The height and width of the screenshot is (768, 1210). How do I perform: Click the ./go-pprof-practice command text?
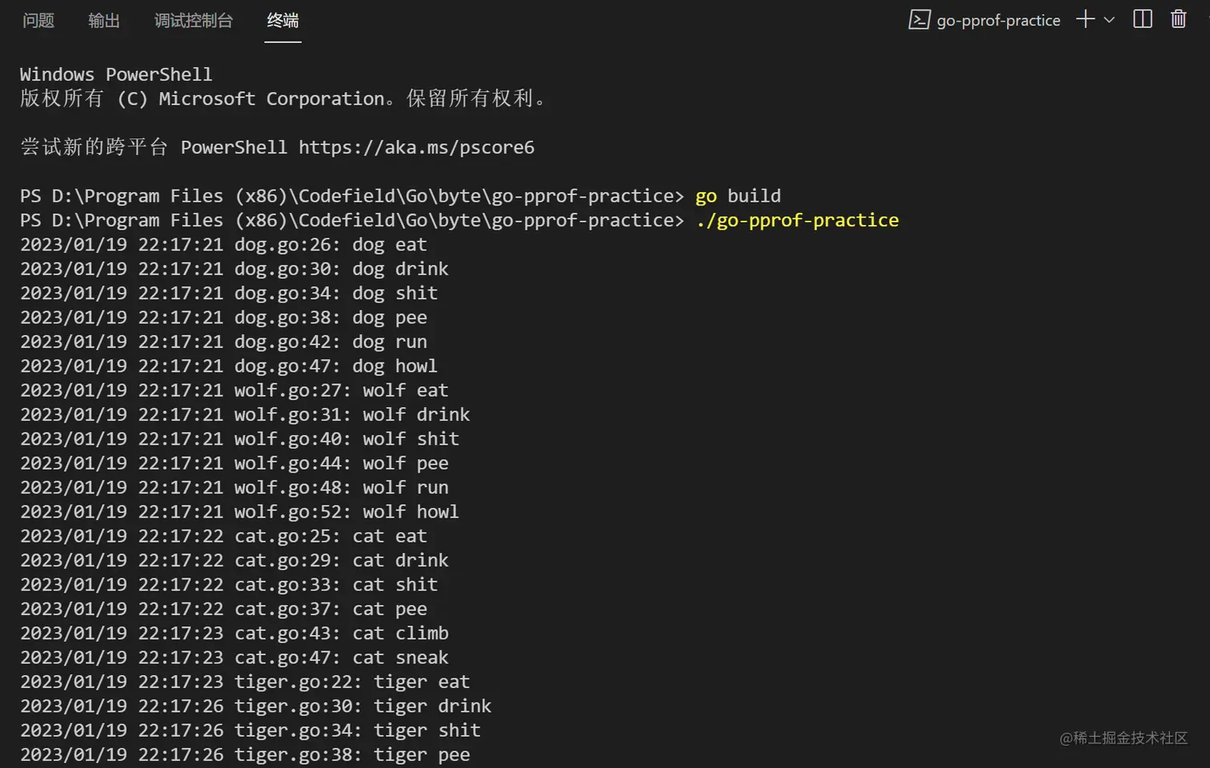click(797, 221)
